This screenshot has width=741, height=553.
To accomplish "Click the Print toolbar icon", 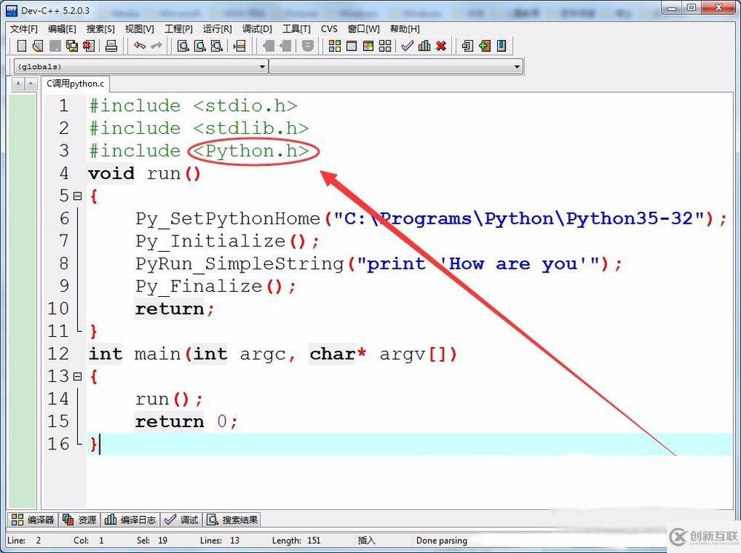I will click(111, 46).
